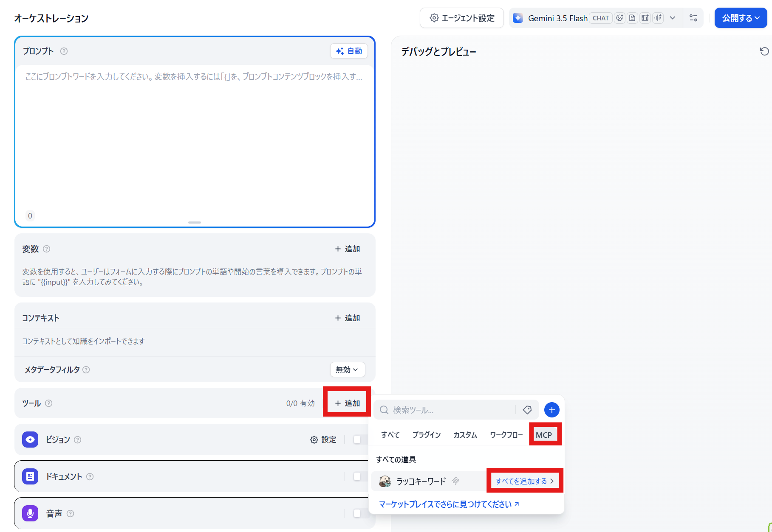This screenshot has height=532, width=772.
Task: Click the help icon beside ドキュメント
Action: (x=90, y=477)
